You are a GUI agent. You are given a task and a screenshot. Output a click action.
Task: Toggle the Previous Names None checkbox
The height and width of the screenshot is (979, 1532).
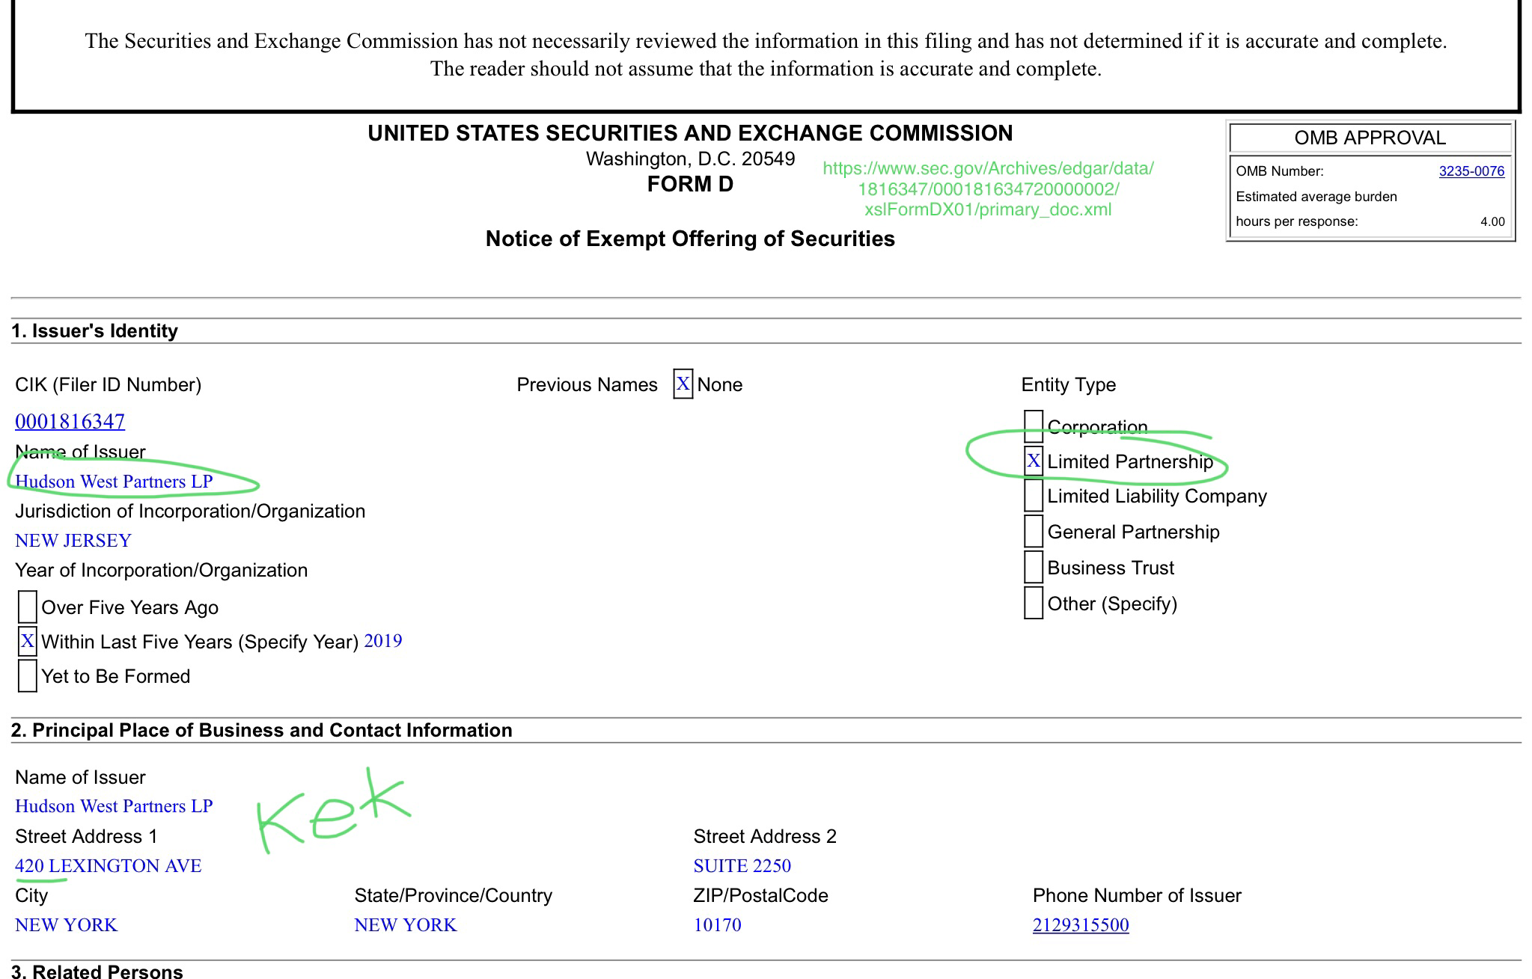(x=683, y=384)
